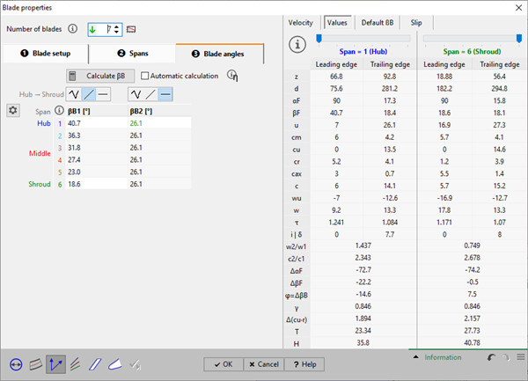Click the redo arrow icon near Information

point(505,357)
